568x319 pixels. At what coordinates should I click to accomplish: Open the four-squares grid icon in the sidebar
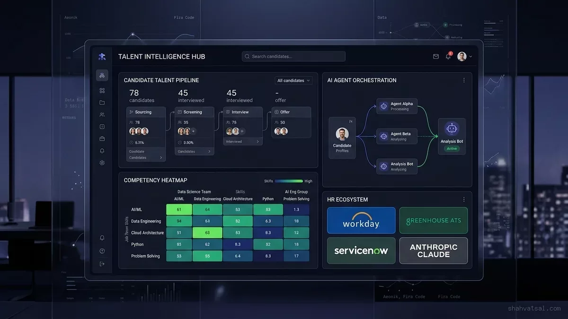tap(102, 90)
